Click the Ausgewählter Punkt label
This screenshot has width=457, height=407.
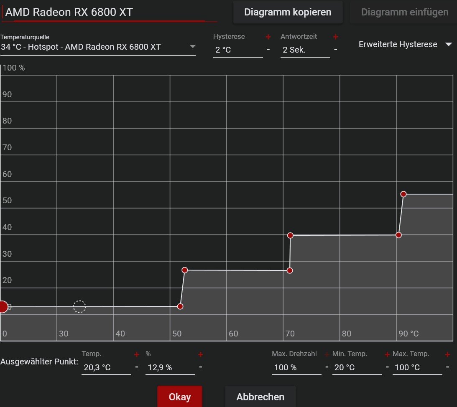pyautogui.click(x=39, y=361)
